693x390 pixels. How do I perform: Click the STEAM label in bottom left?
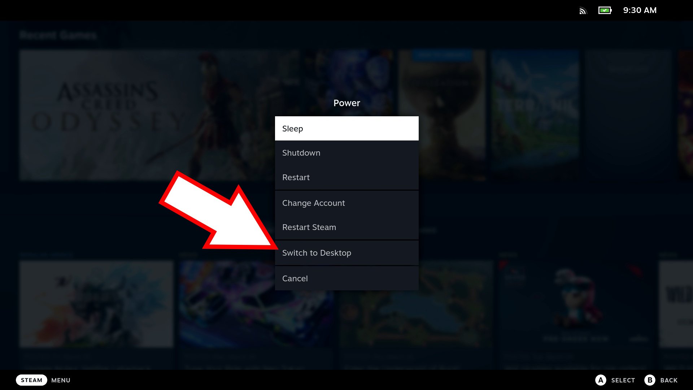point(31,380)
